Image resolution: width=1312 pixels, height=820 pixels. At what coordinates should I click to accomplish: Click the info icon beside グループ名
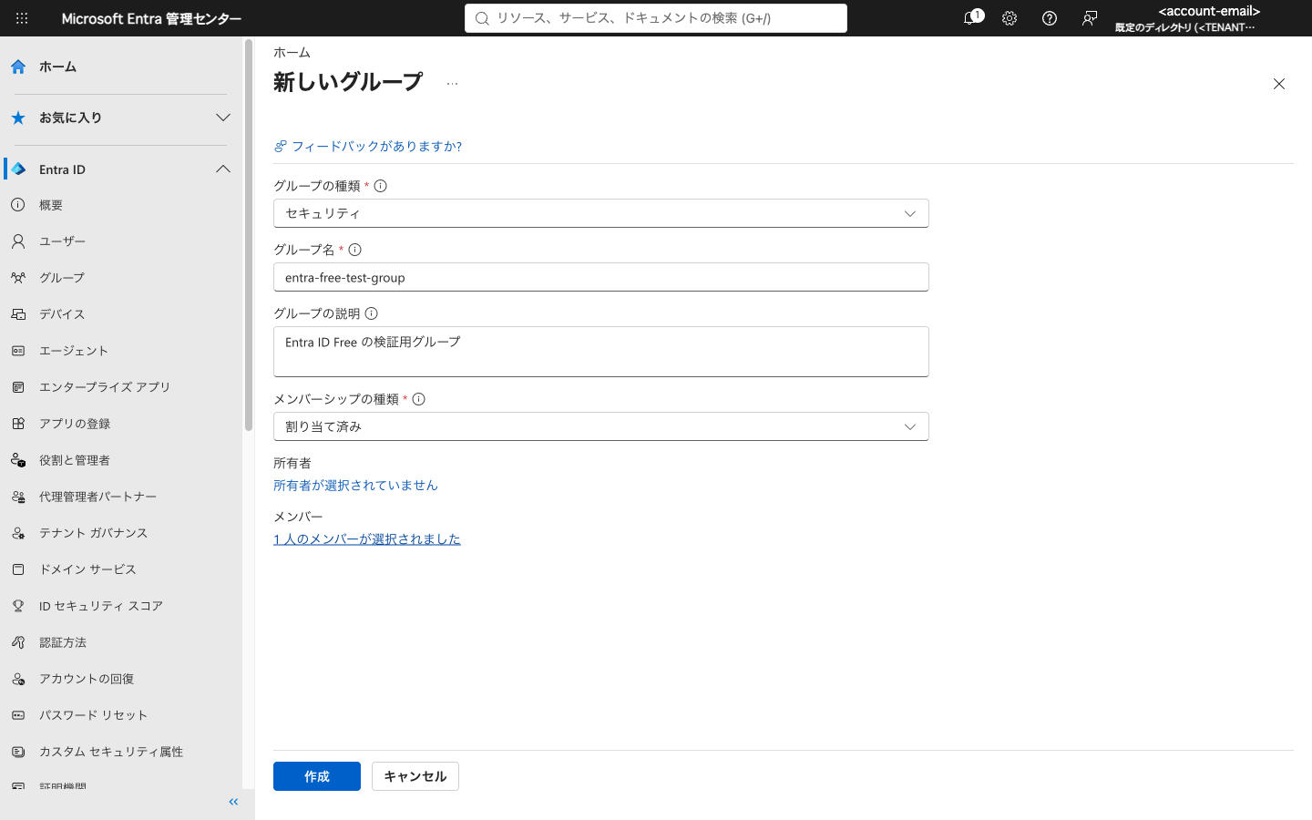355,250
